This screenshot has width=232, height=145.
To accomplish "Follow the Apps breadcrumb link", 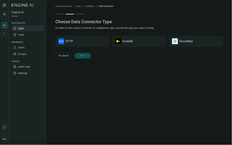I will tap(79, 6).
